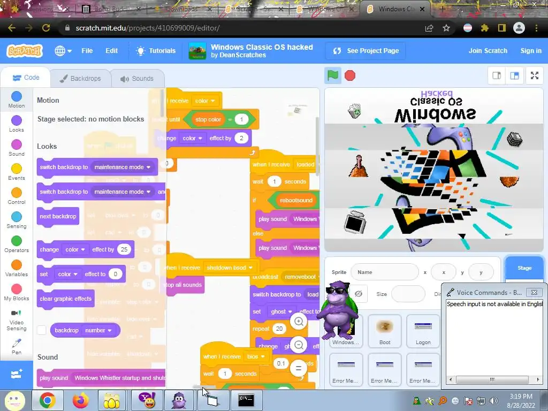The height and width of the screenshot is (411, 548).
Task: Click the Sign in link
Action: (531, 51)
